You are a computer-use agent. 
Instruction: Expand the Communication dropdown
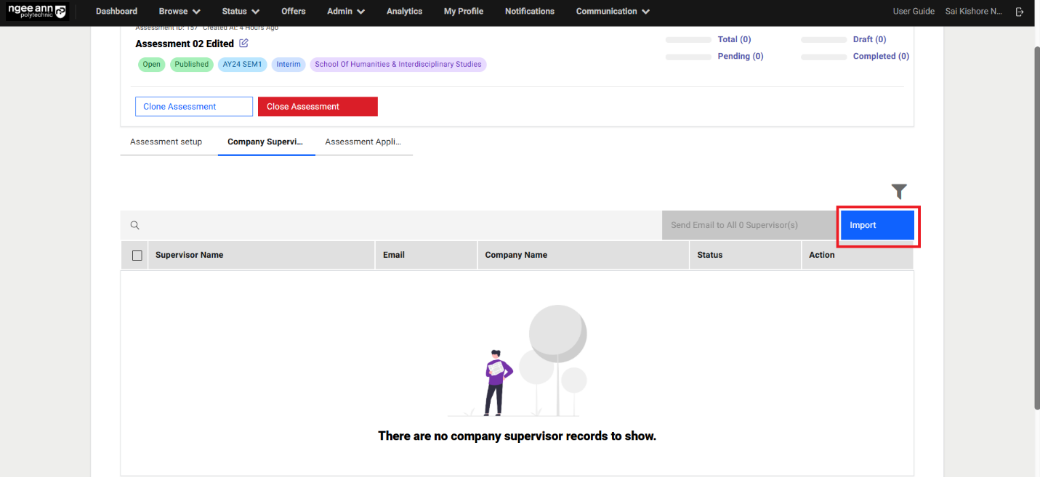(612, 11)
